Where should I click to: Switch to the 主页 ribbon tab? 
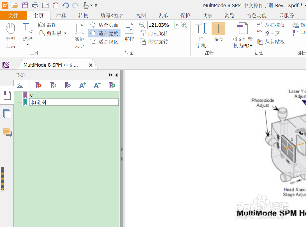point(38,15)
